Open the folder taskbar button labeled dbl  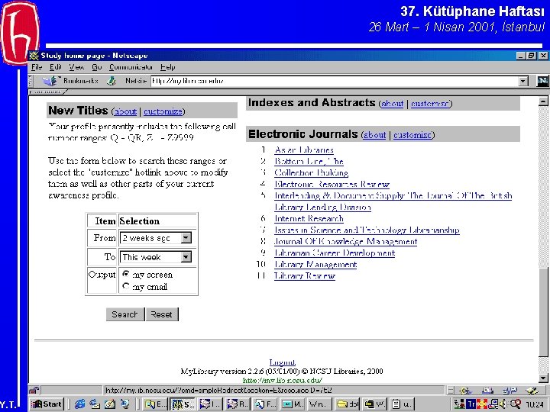click(x=347, y=404)
